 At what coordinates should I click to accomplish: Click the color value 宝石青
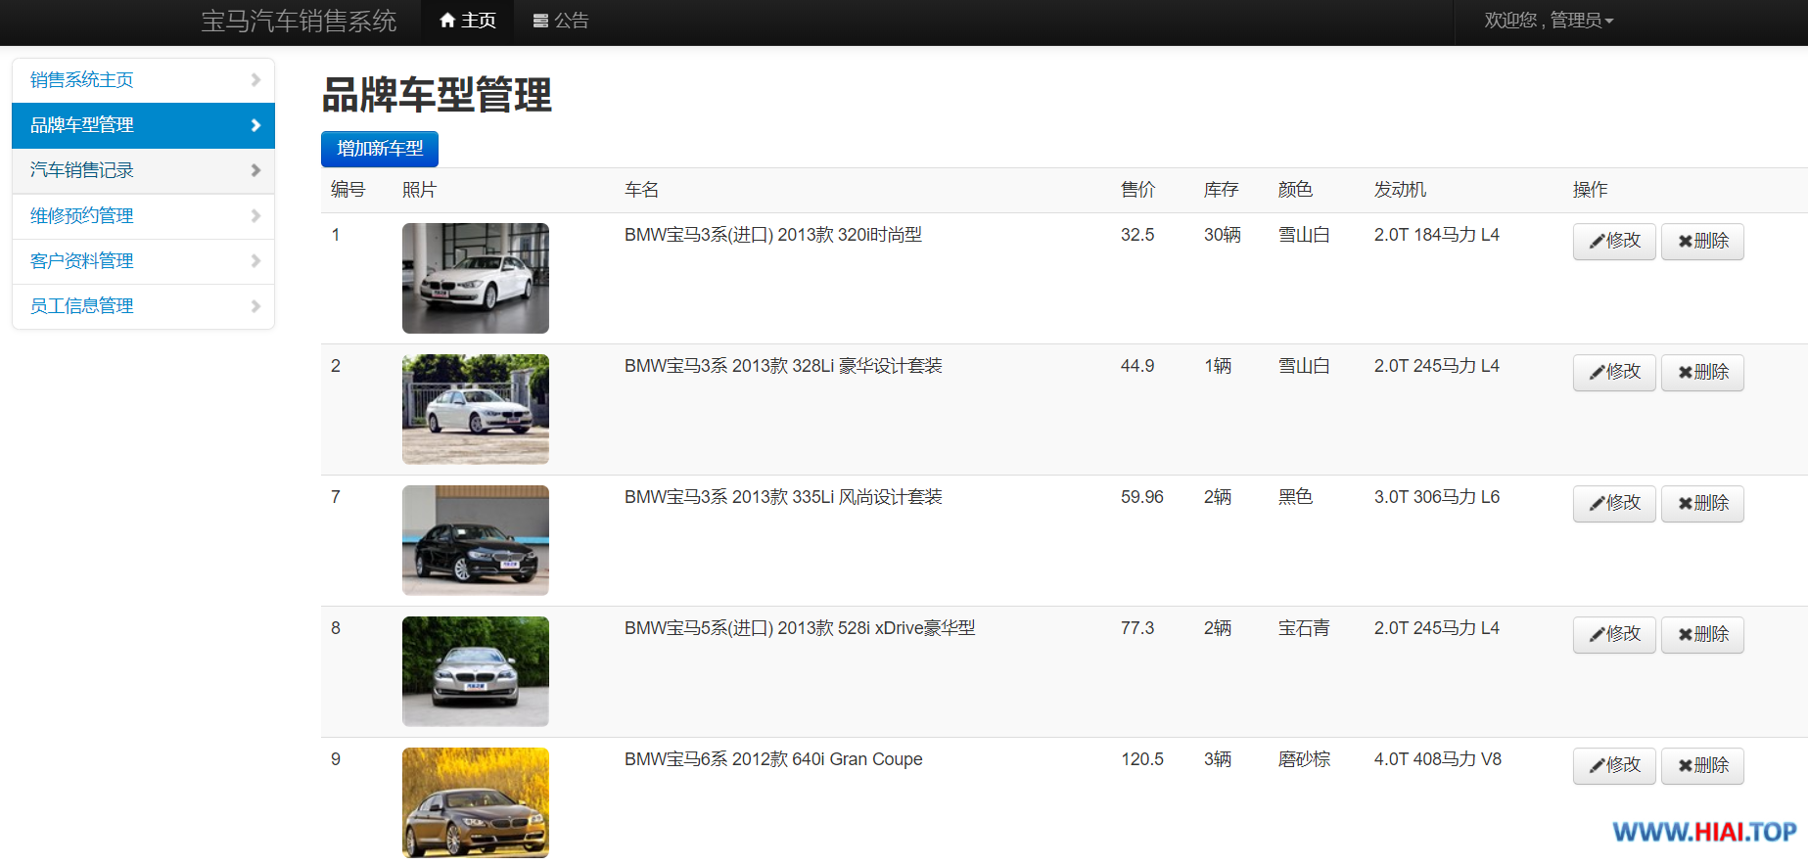(1304, 628)
